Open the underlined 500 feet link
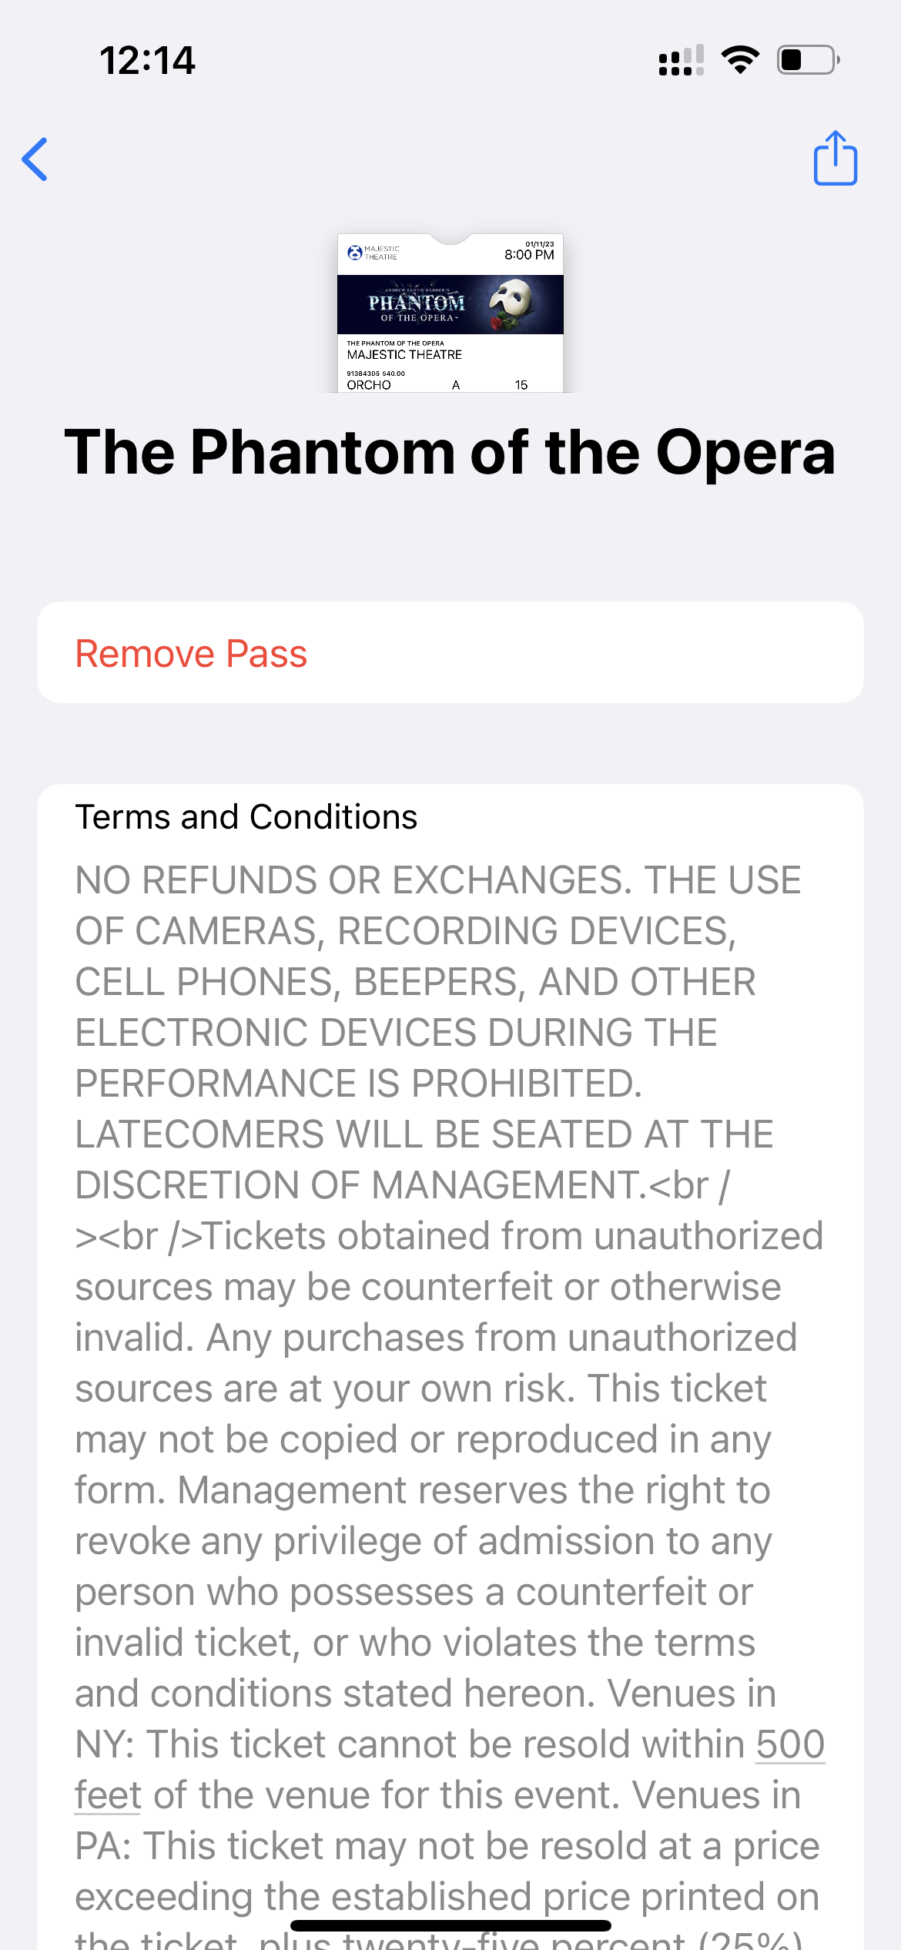901x1950 pixels. tap(790, 1744)
